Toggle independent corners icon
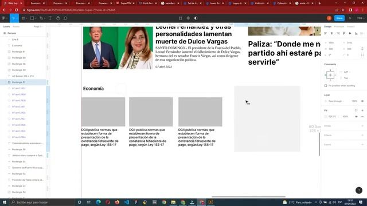The height and width of the screenshot is (206, 367). point(362,55)
